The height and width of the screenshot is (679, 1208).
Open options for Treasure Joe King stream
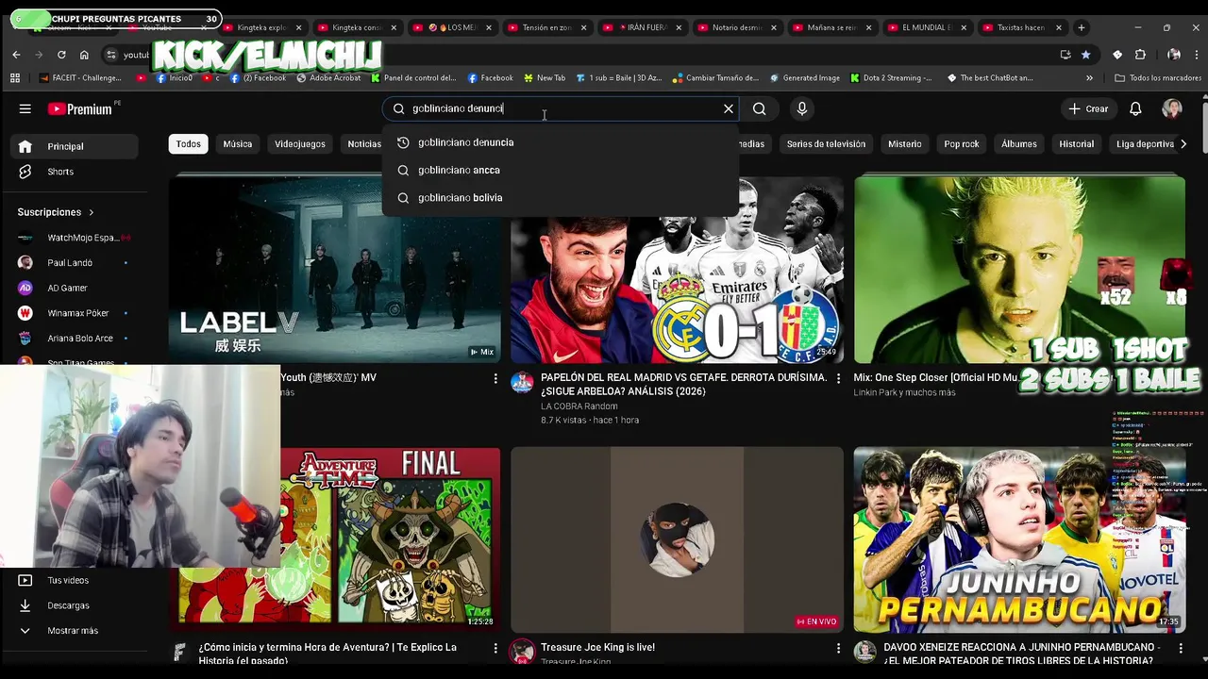pos(838,648)
